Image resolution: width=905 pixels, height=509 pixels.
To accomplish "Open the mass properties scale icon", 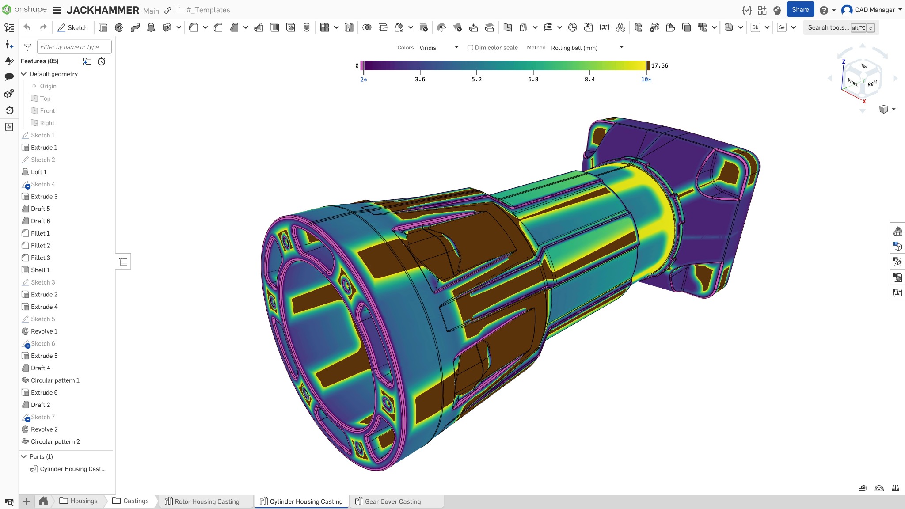I will click(895, 488).
